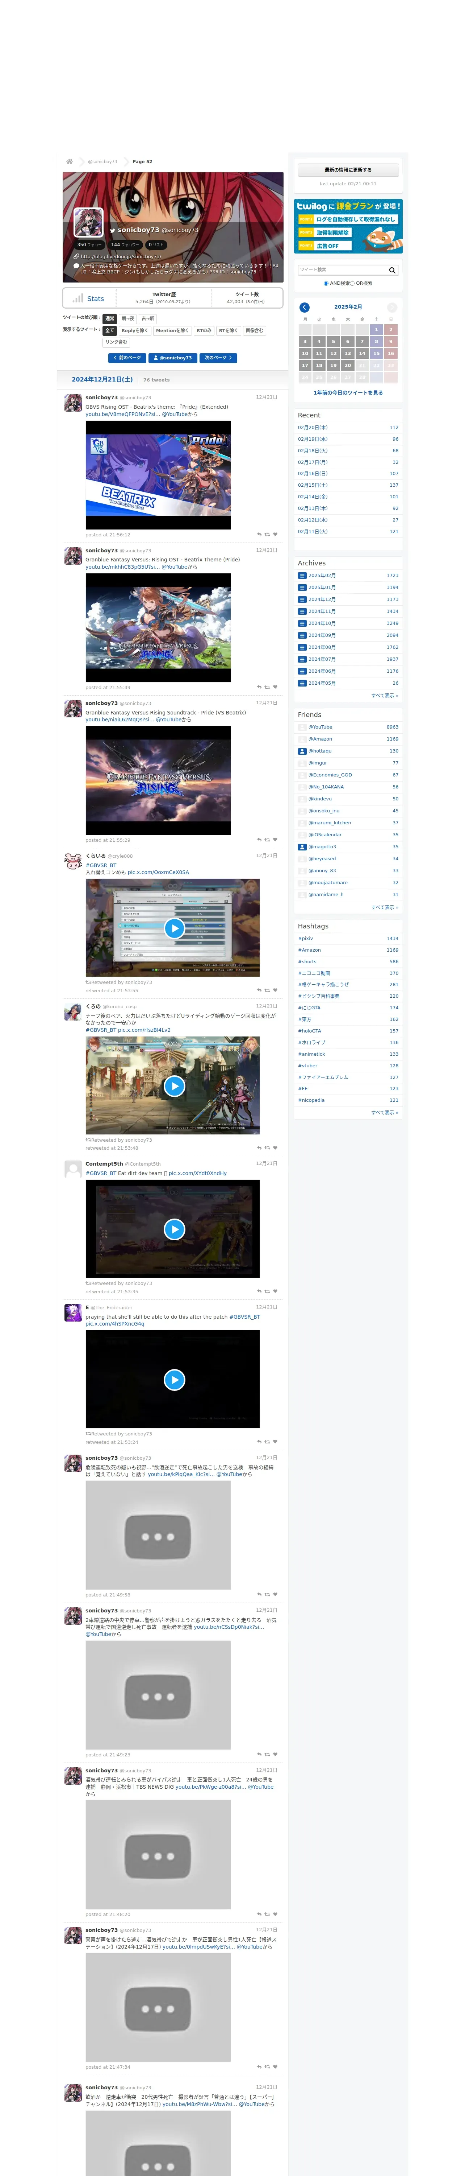
Task: Select day 20 in the February 2025 calendar
Action: 348,366
